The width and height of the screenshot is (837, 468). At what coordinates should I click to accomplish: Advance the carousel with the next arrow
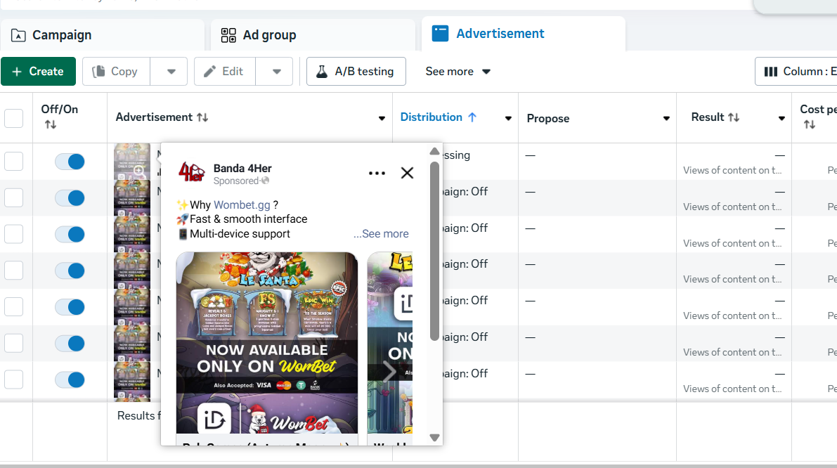click(x=389, y=372)
